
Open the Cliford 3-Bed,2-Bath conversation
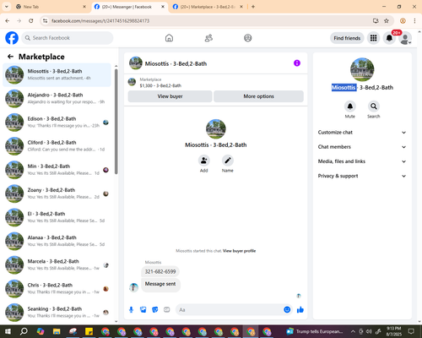(x=57, y=146)
